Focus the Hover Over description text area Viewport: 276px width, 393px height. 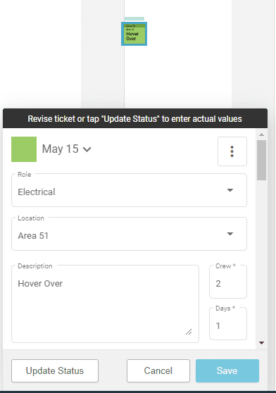(x=105, y=304)
